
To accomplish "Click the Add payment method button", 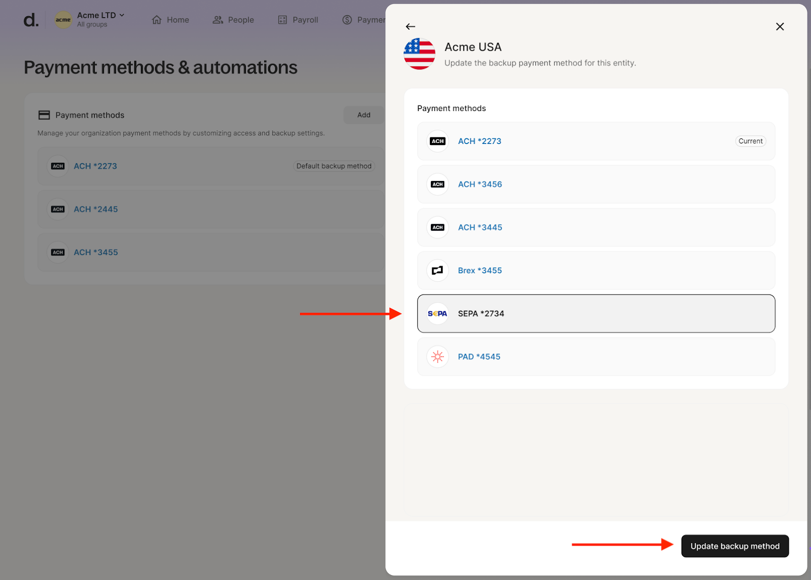I will 363,115.
